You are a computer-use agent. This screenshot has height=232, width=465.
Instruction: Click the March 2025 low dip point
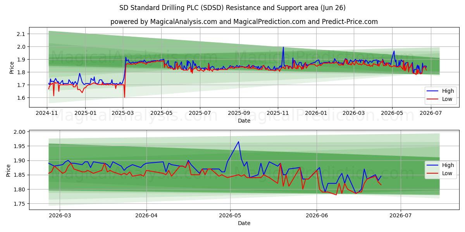click(x=124, y=97)
